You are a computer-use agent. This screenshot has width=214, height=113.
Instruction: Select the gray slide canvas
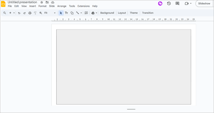click(x=124, y=67)
